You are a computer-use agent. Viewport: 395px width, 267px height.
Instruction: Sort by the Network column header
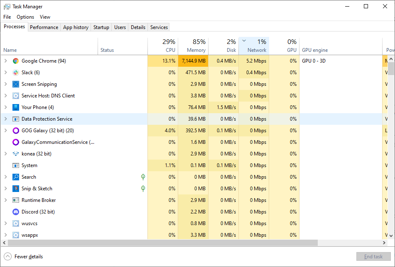[x=254, y=46]
